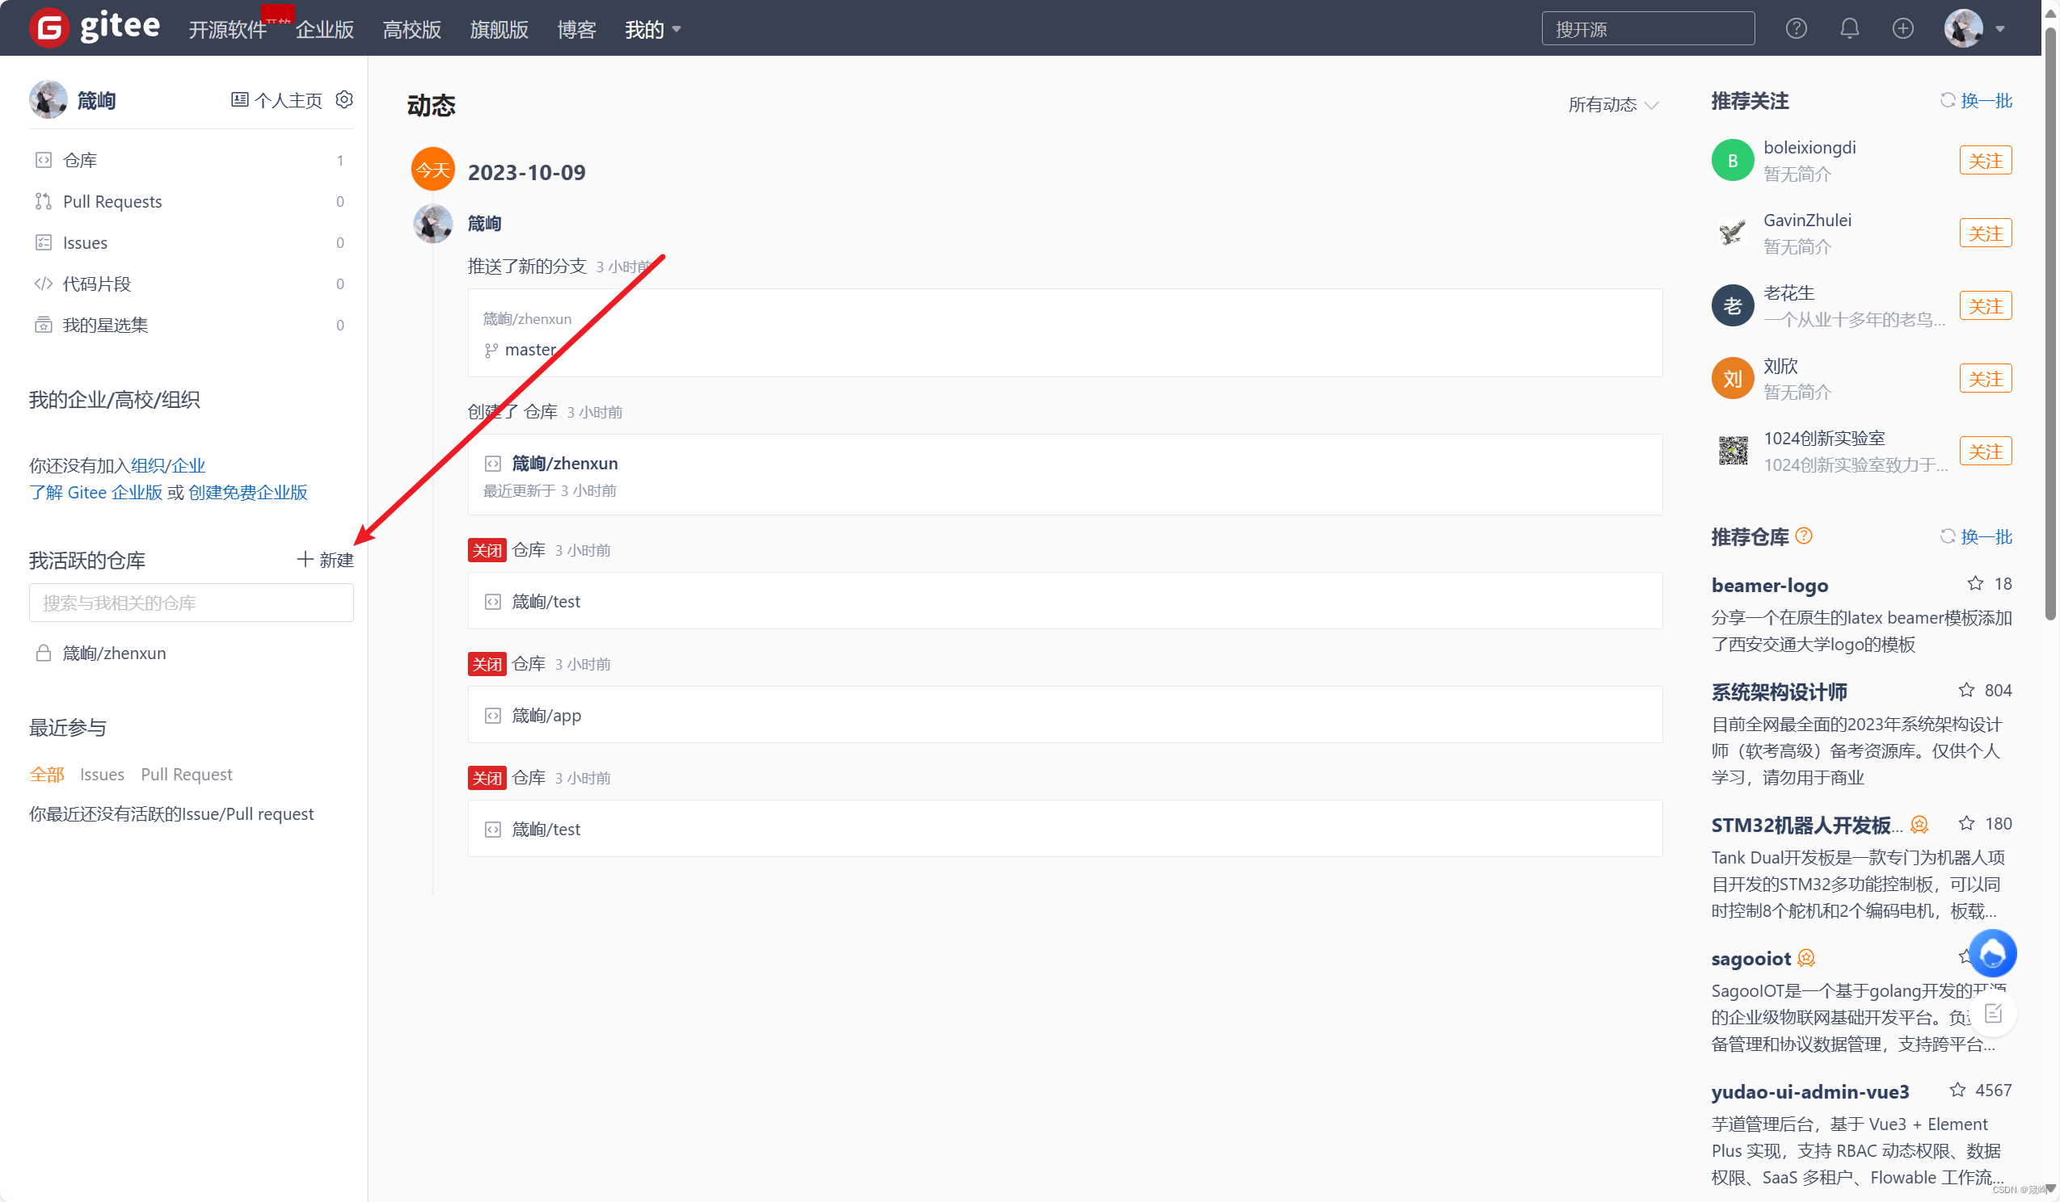This screenshot has height=1202, width=2060.
Task: Open the 箴响/app closed repository
Action: click(x=546, y=716)
